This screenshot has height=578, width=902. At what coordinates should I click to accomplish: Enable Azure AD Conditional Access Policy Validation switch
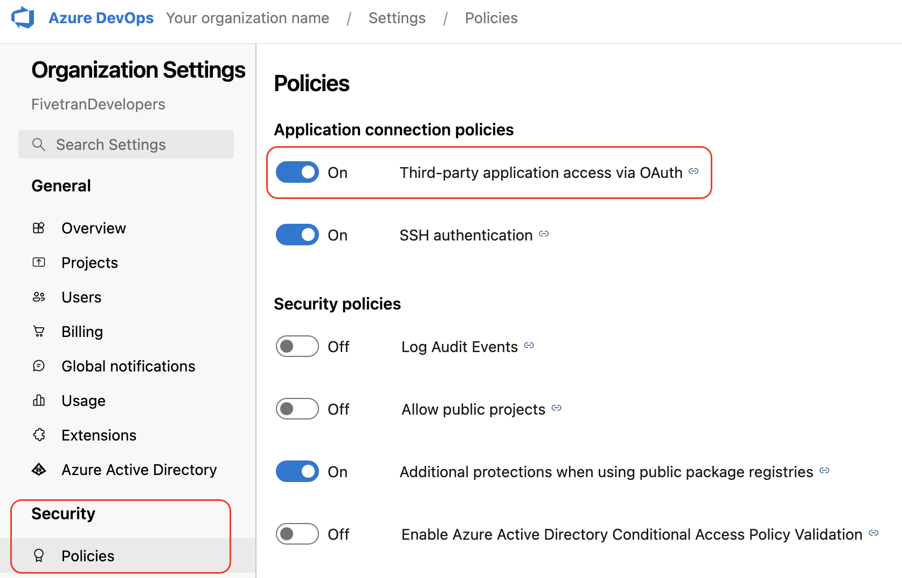point(297,534)
